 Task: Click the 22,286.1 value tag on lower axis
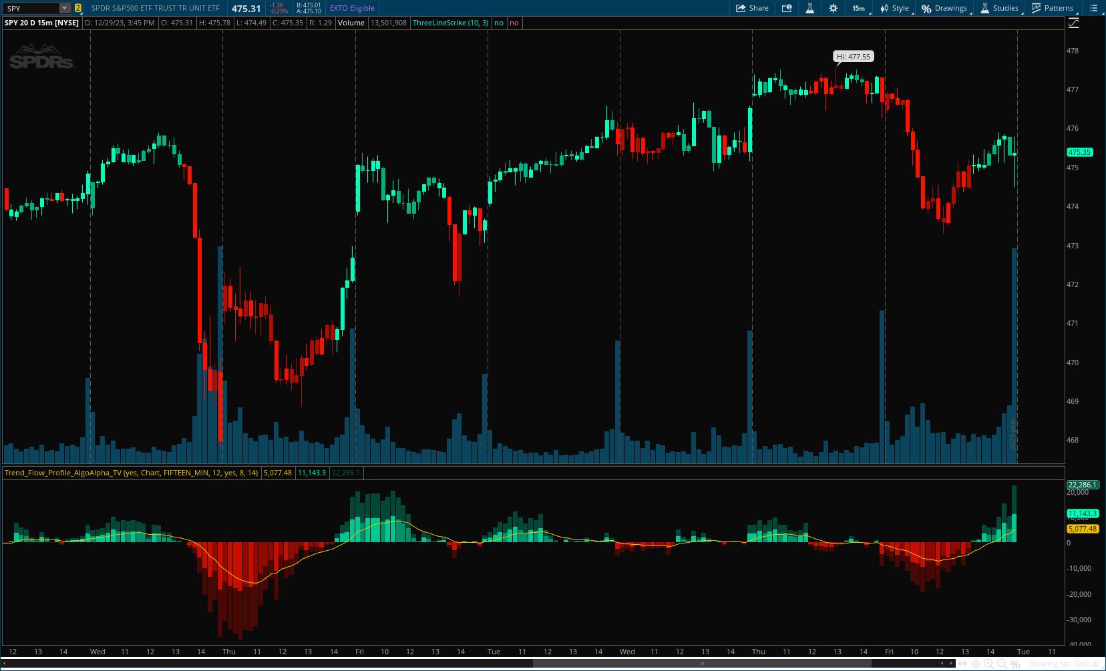pyautogui.click(x=1083, y=485)
